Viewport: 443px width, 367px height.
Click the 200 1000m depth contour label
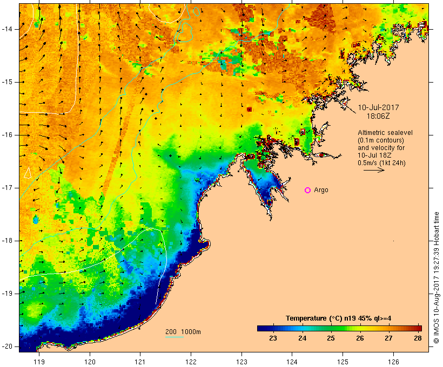tap(183, 332)
